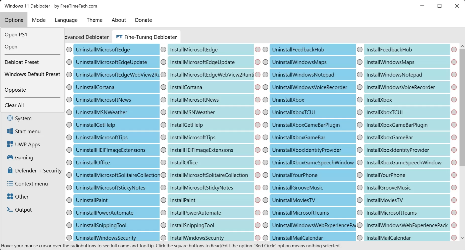Select the red circle next to InstallMicrosoftEdge

(257, 49)
